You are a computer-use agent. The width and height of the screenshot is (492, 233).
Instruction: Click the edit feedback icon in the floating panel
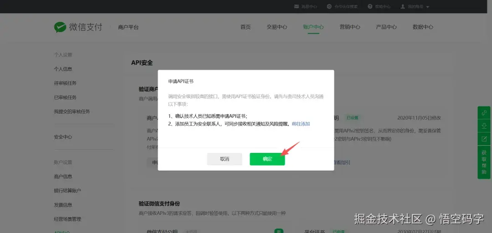pyautogui.click(x=484, y=139)
